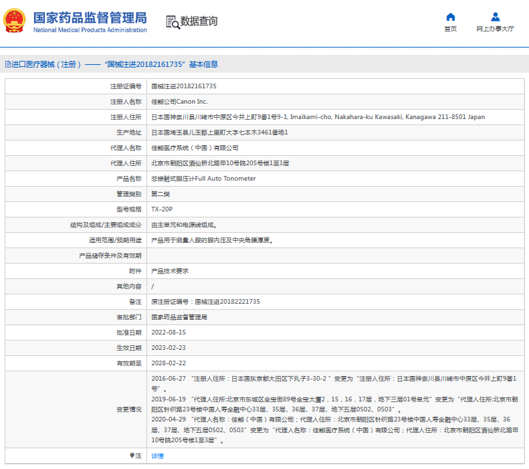Click the 备注 row label
Viewport: 529px width, 469px height.
click(135, 302)
